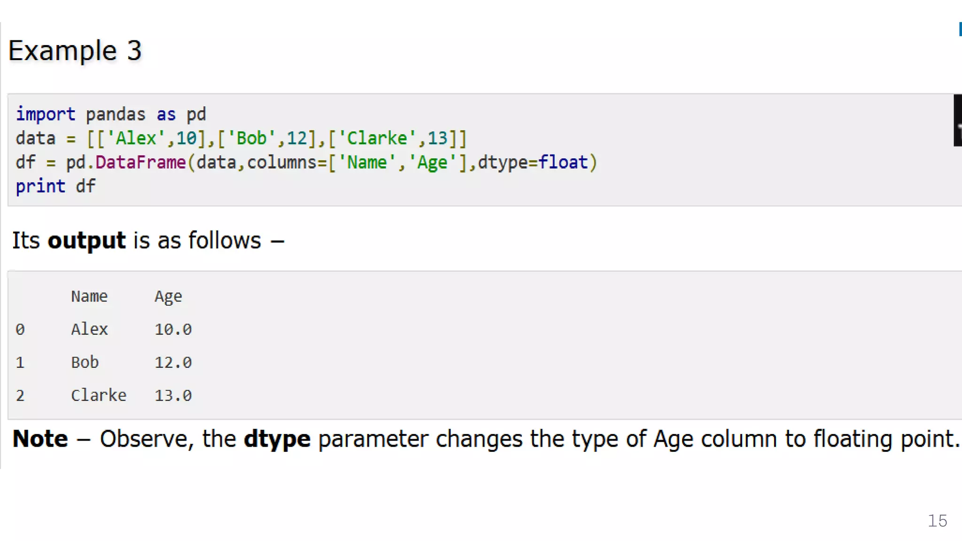Click the value 13.0 in output

tap(173, 396)
